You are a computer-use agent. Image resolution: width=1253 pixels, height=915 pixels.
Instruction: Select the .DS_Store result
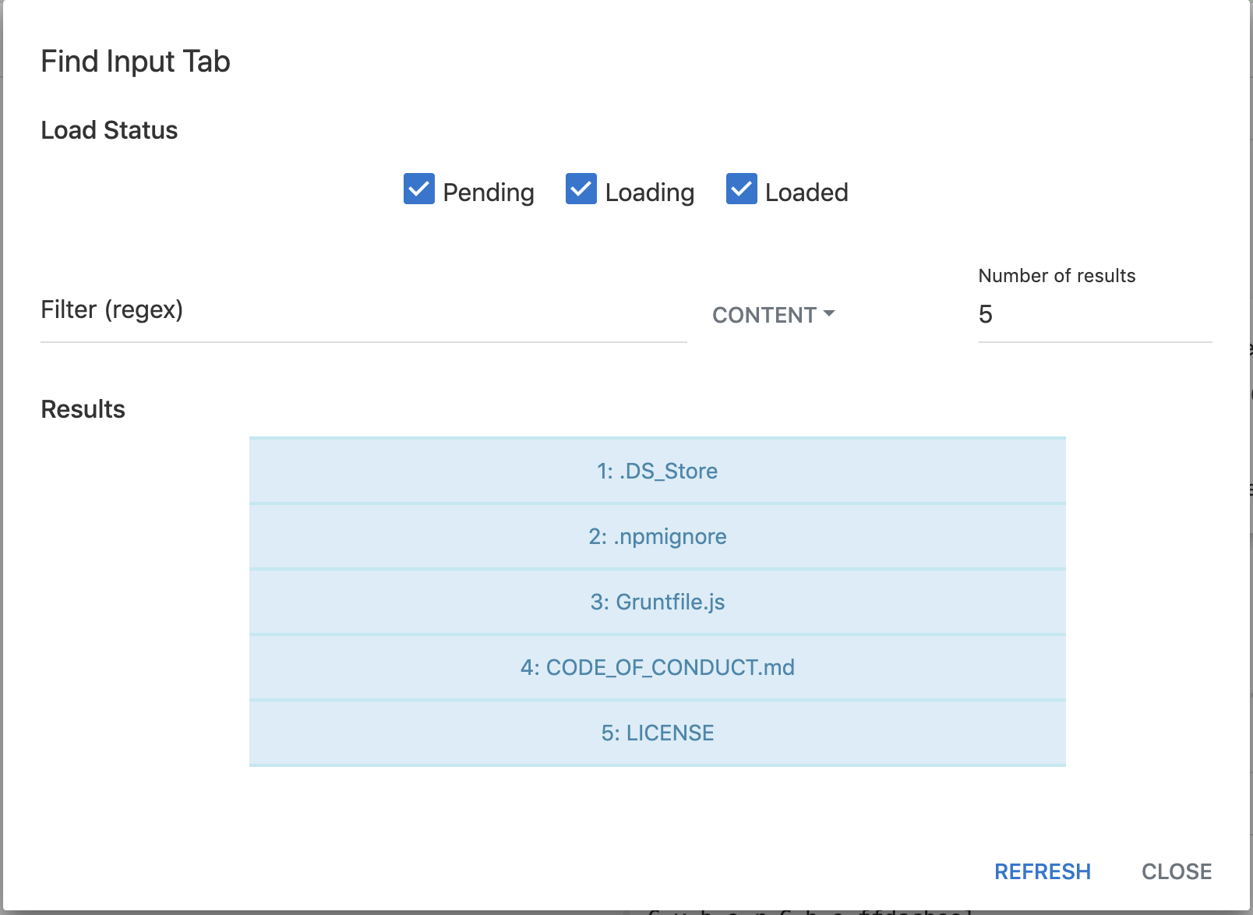tap(656, 471)
